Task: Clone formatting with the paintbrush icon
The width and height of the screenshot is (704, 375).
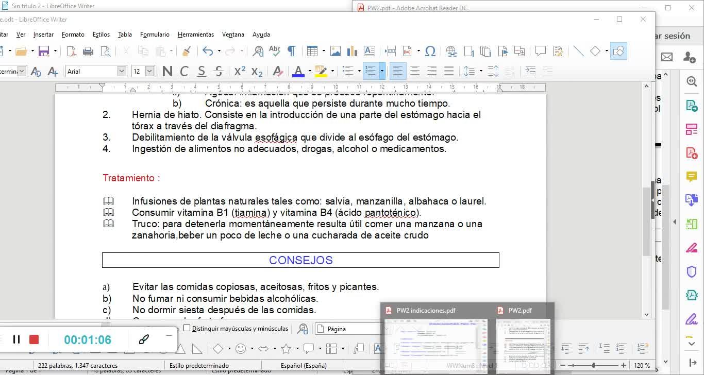Action: pyautogui.click(x=187, y=51)
